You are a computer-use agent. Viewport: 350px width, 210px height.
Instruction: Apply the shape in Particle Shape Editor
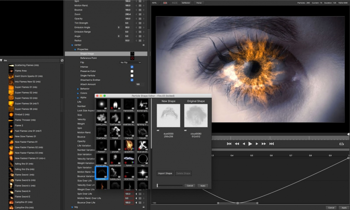tap(203, 186)
